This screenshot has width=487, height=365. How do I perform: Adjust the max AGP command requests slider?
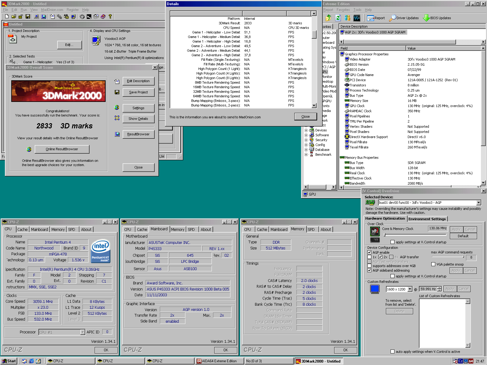[447, 257]
